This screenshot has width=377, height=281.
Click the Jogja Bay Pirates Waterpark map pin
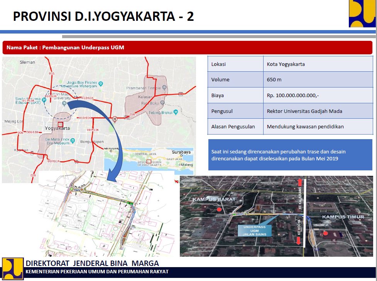(x=101, y=84)
